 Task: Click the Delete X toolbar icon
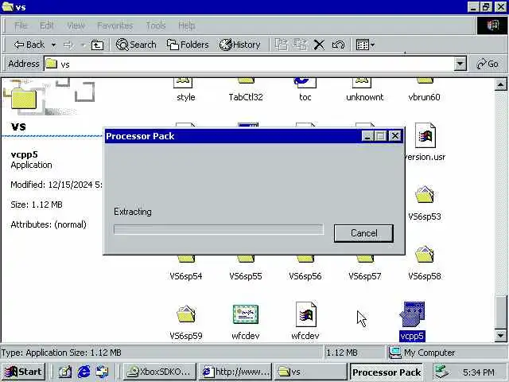click(x=319, y=45)
